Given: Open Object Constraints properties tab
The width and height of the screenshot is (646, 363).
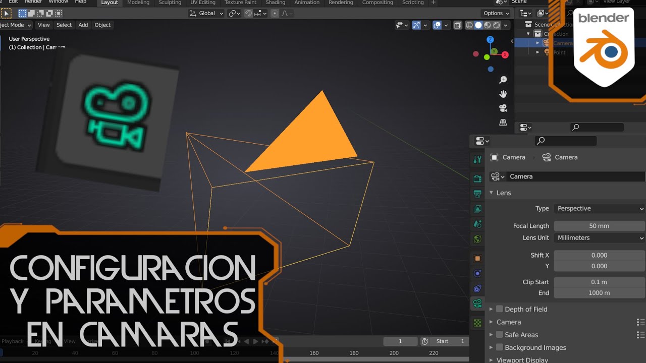Looking at the screenshot, I should coord(477,288).
